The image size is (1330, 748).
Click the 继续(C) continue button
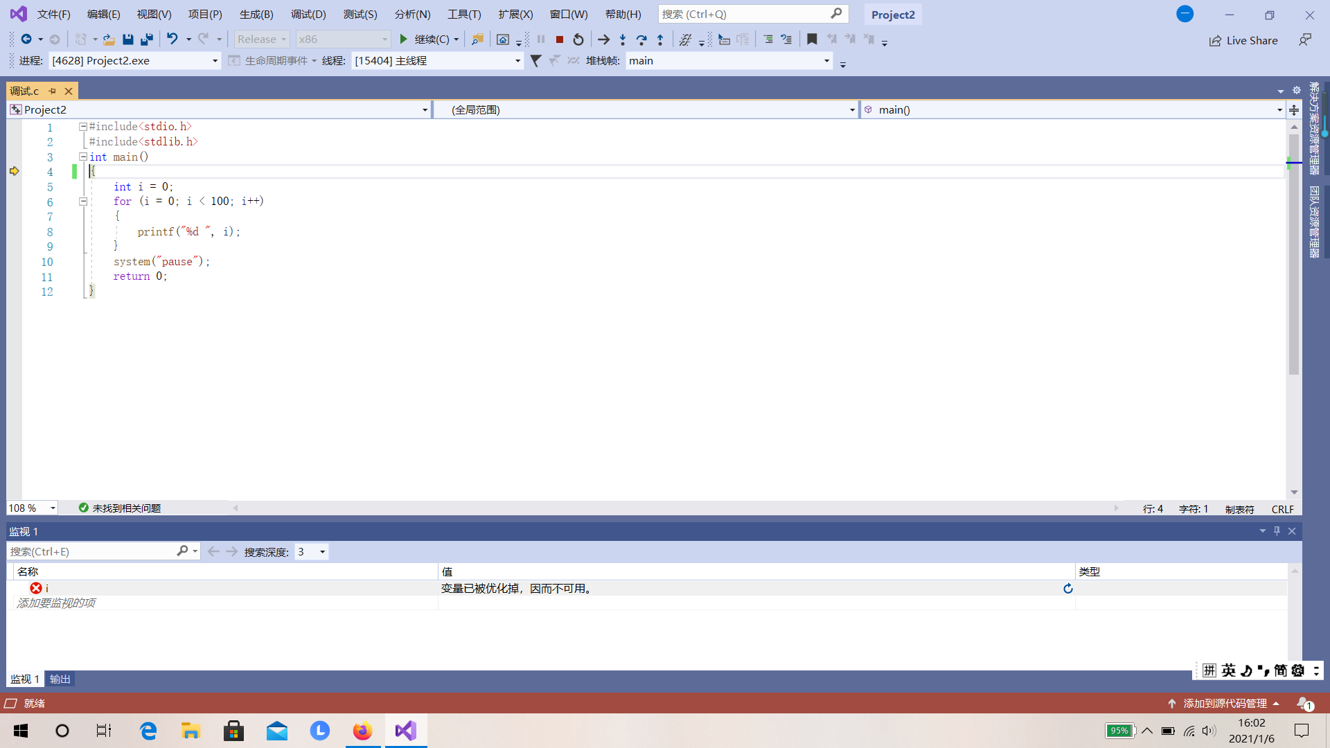coord(424,39)
